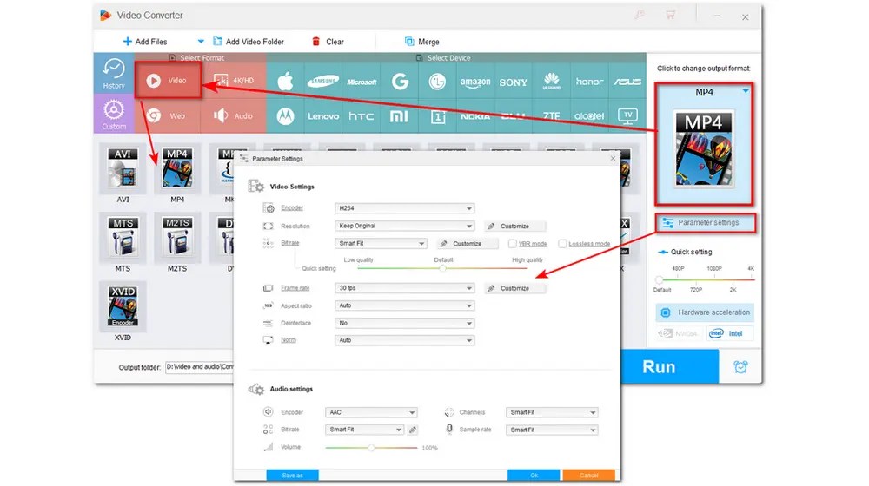Screen dimensions: 869x486
Task: Switch to the Audio format tab
Action: (x=234, y=115)
